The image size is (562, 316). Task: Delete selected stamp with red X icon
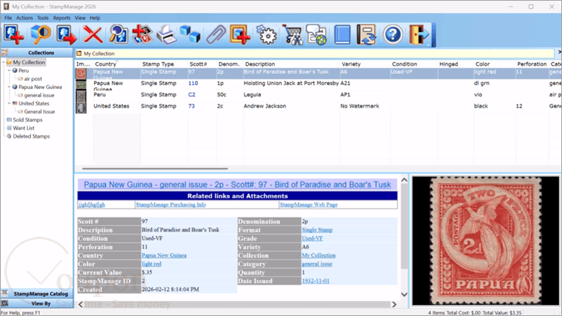click(93, 35)
